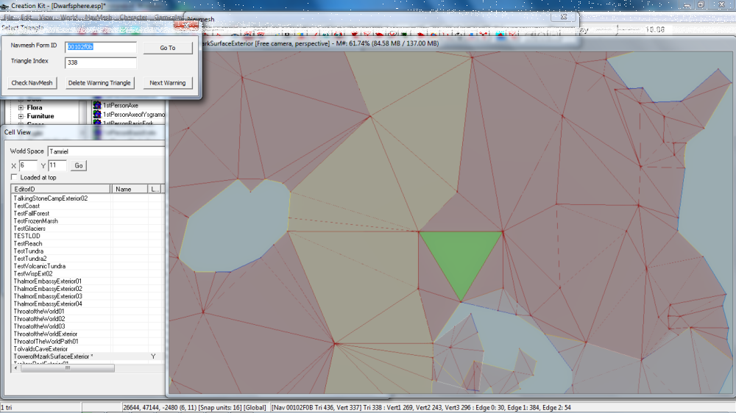The width and height of the screenshot is (736, 413).
Task: Open the NavMesh menu
Action: (99, 18)
